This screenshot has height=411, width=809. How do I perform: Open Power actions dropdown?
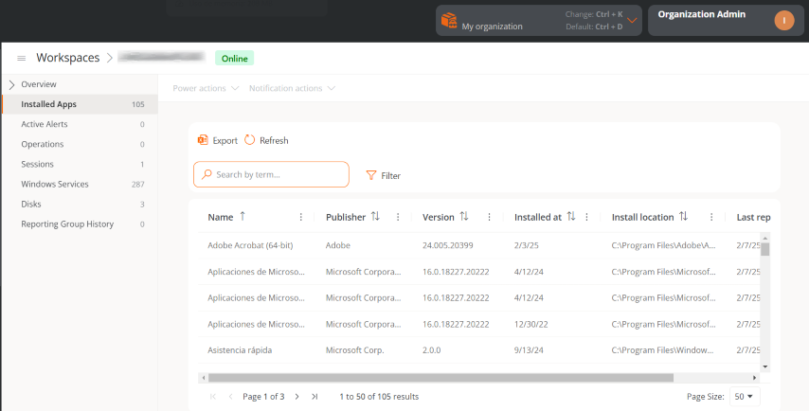tap(206, 88)
